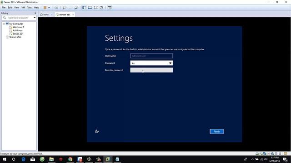291x163 pixels.
Task: Open the Action Center notifications icon
Action: 286,159
